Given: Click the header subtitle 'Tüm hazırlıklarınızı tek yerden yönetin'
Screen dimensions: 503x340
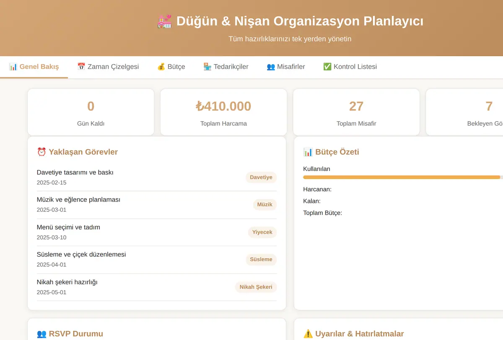Looking at the screenshot, I should click(290, 39).
